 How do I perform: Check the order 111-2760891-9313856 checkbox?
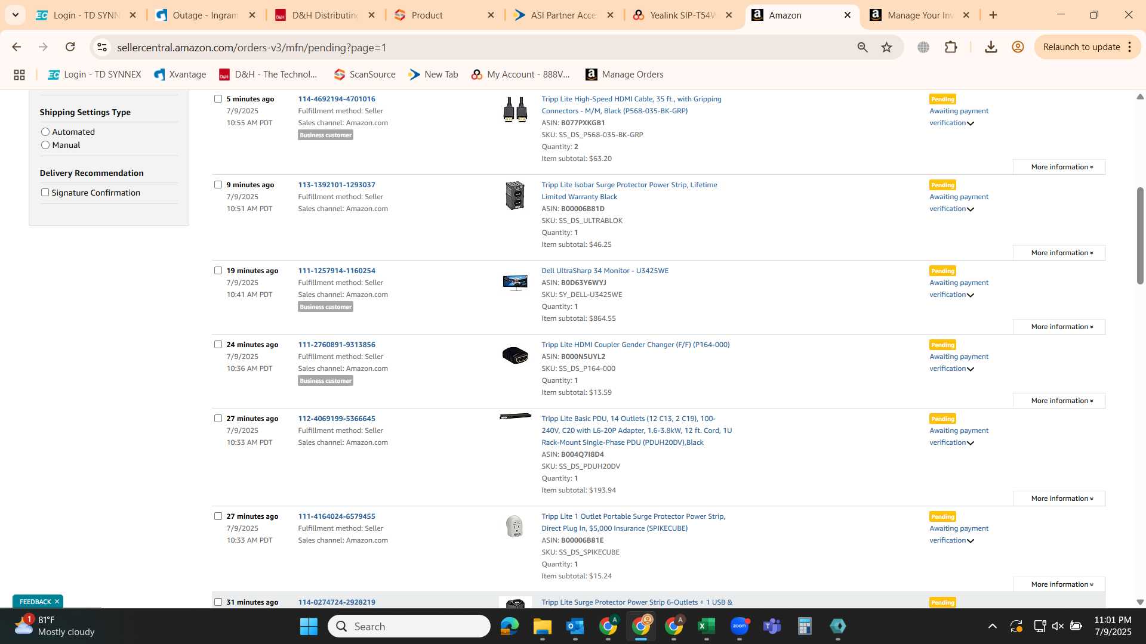(218, 345)
